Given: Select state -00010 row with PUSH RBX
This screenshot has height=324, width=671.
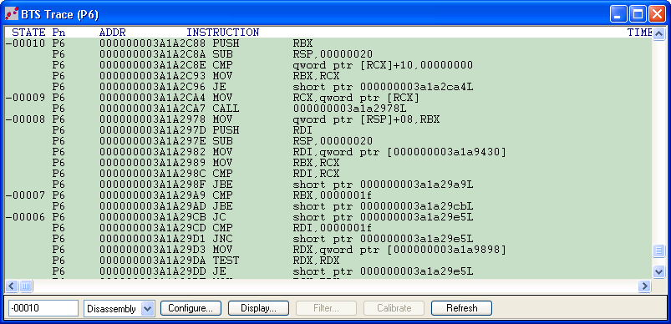Looking at the screenshot, I should coord(328,43).
